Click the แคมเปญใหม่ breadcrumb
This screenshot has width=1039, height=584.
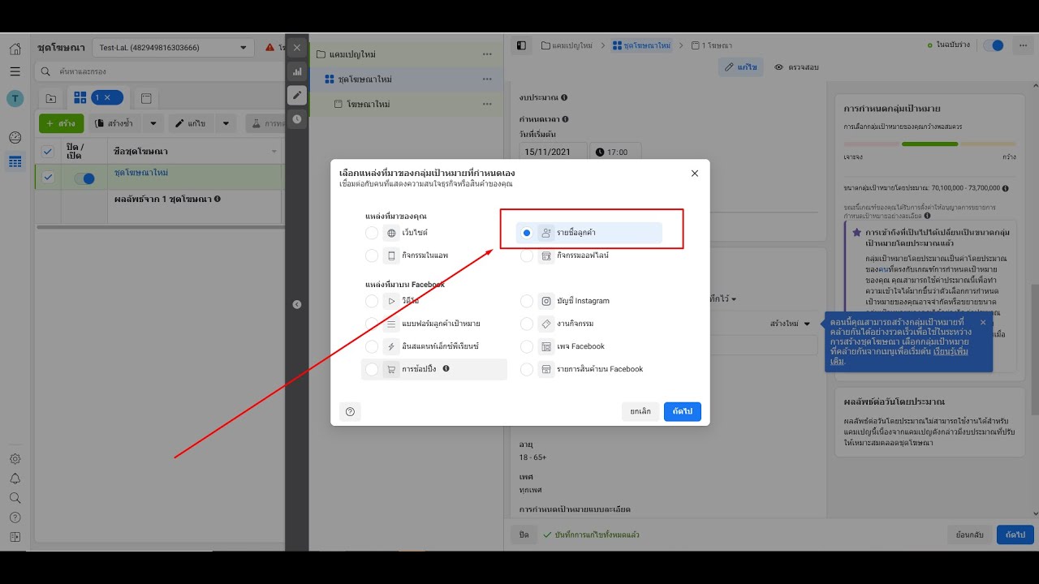567,45
